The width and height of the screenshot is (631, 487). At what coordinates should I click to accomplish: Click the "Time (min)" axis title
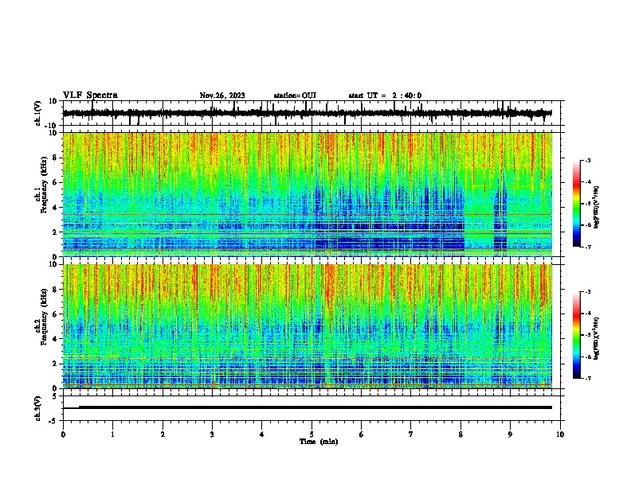(x=319, y=442)
